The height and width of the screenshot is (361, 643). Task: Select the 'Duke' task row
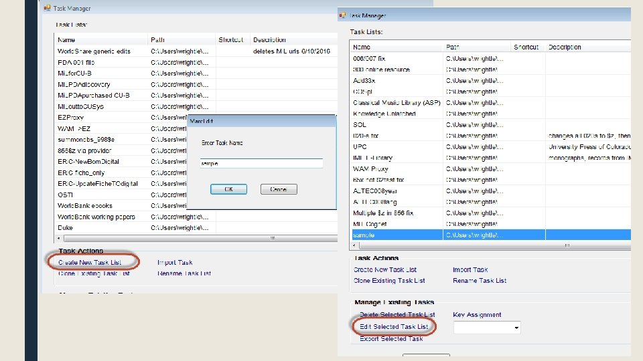pyautogui.click(x=196, y=227)
